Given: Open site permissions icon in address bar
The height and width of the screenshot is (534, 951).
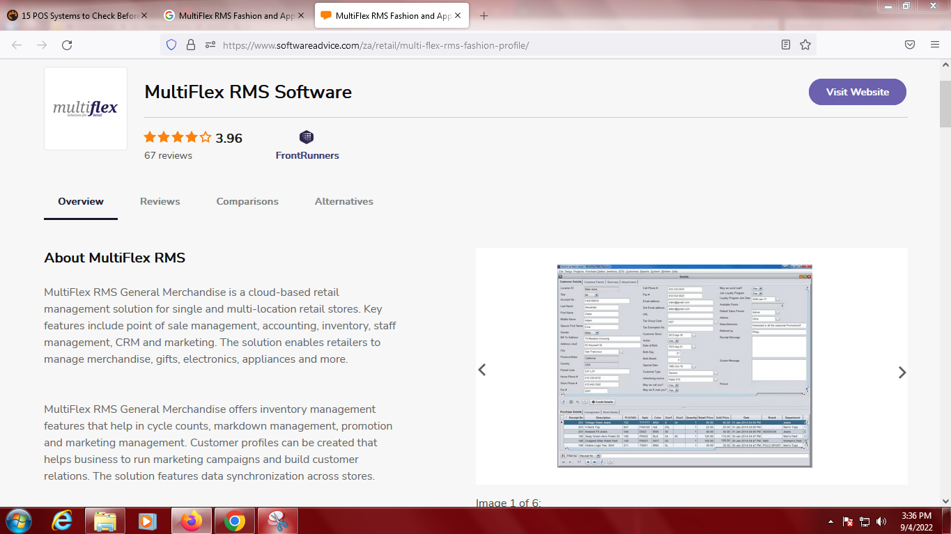Looking at the screenshot, I should [210, 45].
